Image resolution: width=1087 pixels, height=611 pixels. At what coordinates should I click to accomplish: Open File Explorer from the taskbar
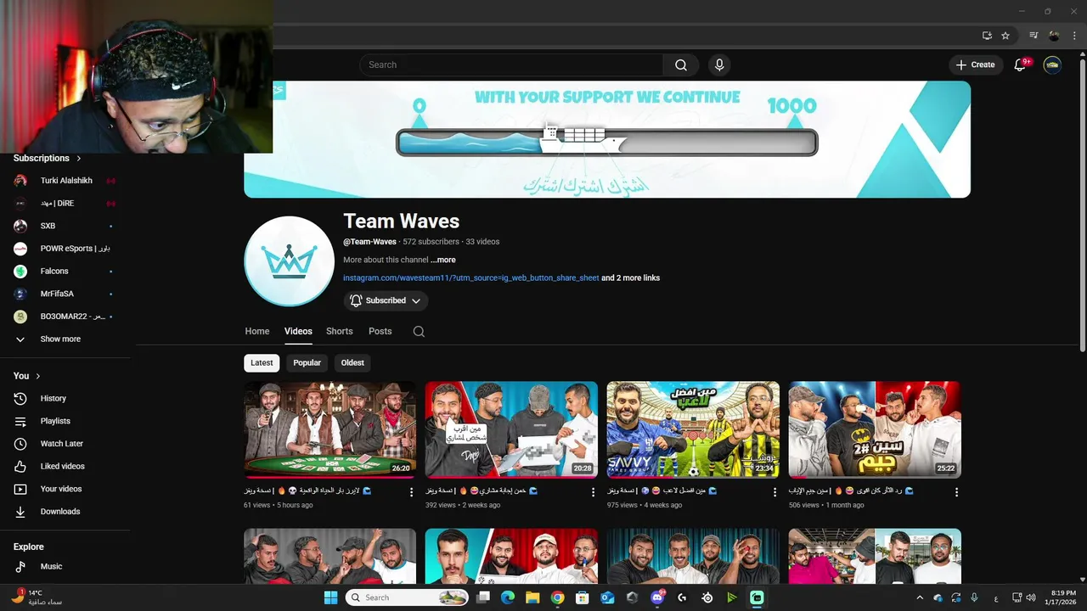point(532,597)
